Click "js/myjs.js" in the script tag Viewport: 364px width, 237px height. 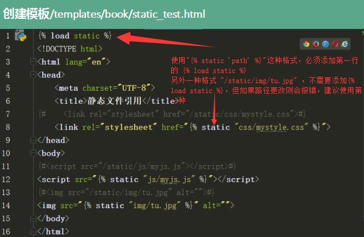(x=169, y=179)
